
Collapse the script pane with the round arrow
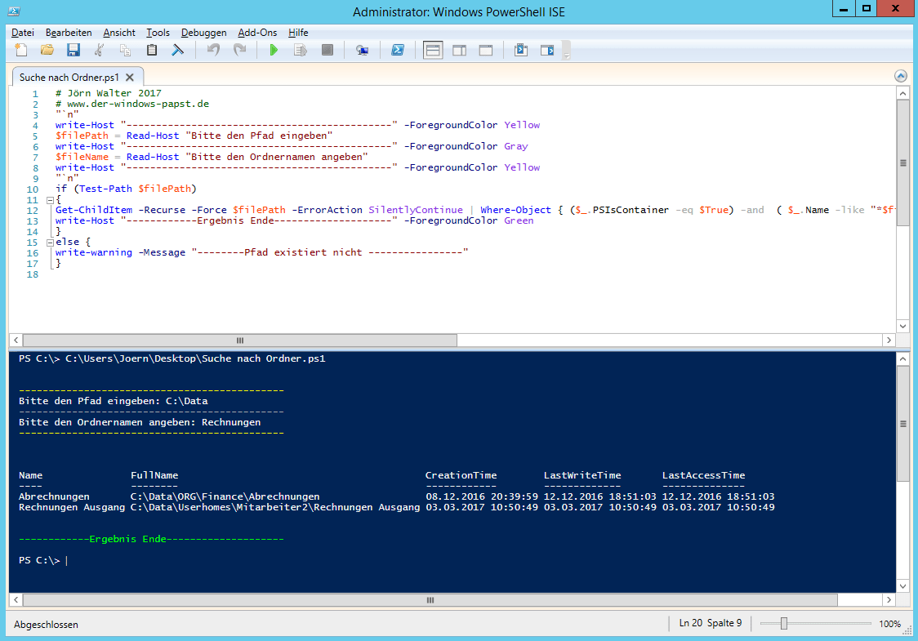click(x=901, y=76)
